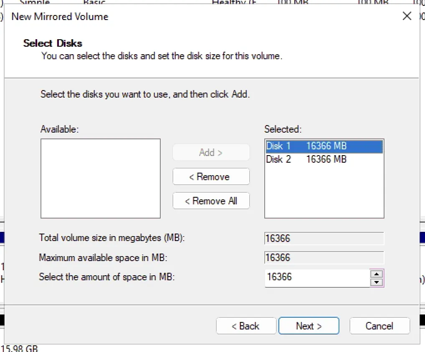Click Remove All to clear selected disks
The width and height of the screenshot is (425, 352).
click(211, 201)
